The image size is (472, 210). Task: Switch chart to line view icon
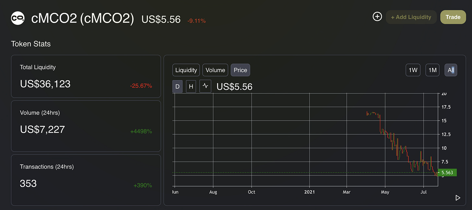(x=205, y=86)
